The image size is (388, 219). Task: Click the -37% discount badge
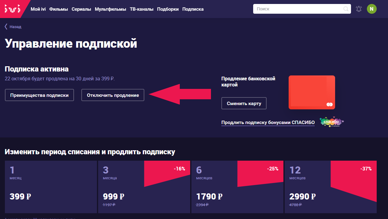366,169
